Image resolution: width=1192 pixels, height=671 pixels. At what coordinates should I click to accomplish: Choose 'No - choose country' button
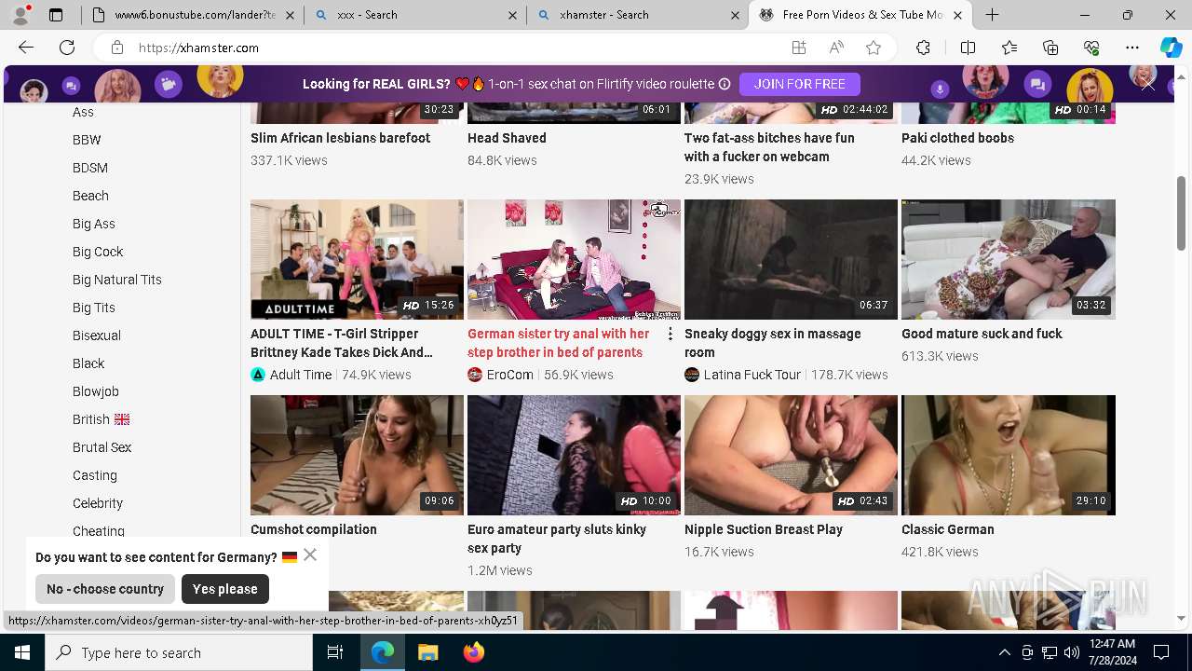[x=105, y=589]
